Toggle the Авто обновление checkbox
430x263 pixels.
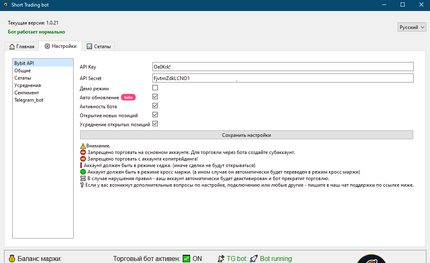[x=155, y=97]
